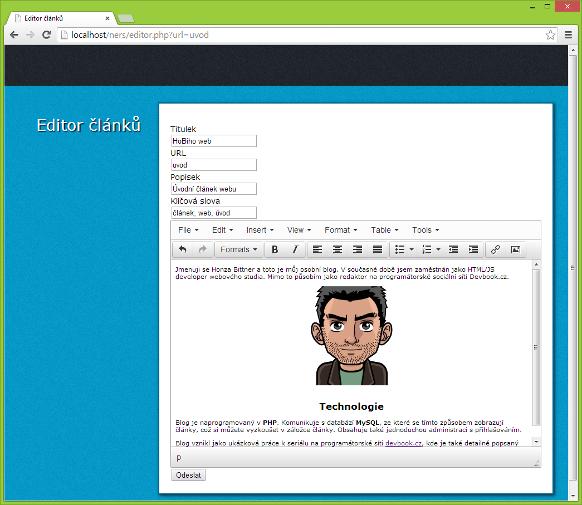Follow the devbook.cz link in the article
The height and width of the screenshot is (505, 582).
tap(403, 443)
